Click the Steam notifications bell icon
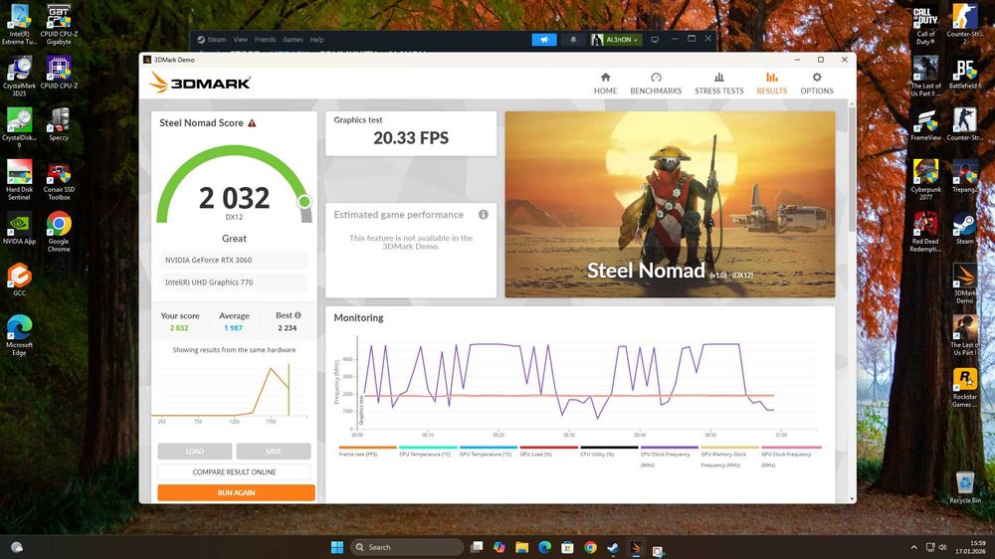This screenshot has width=995, height=559. (573, 40)
